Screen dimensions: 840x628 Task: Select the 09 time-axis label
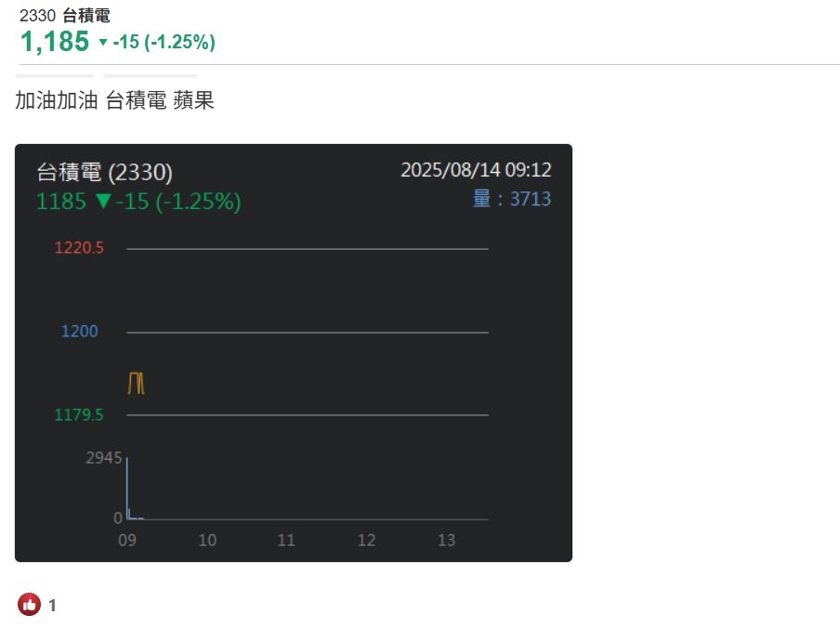point(127,540)
